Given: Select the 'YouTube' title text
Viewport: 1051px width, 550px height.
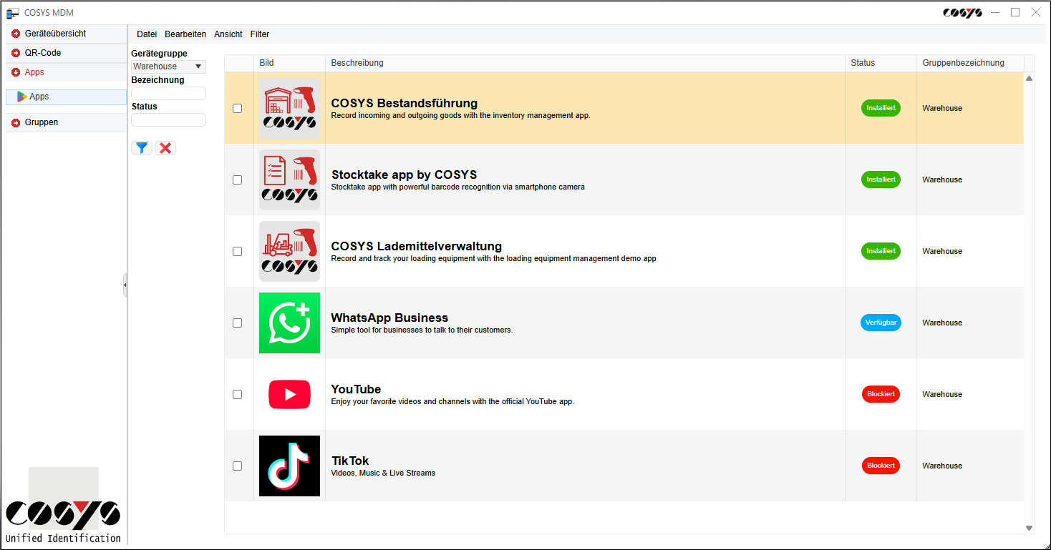Looking at the screenshot, I should click(356, 389).
